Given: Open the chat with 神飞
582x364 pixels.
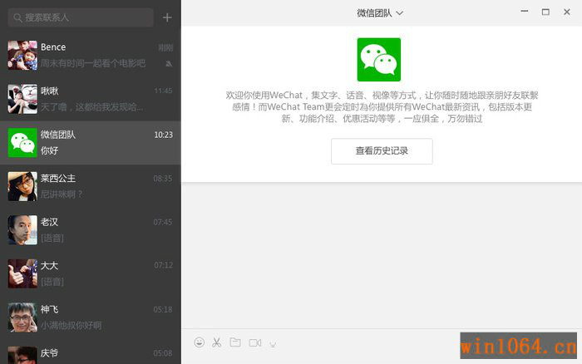Looking at the screenshot, I should click(x=91, y=317).
